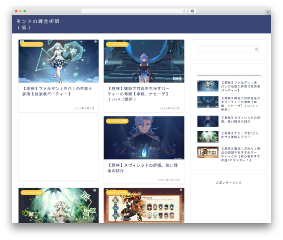283x240 pixels.
Task: Open the sidebar 嘉明 thumbnail
Action: [x=208, y=152]
